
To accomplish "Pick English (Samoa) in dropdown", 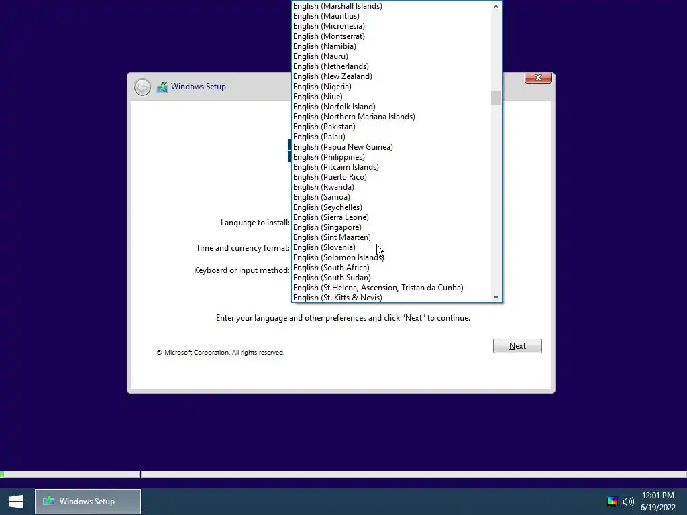I will point(391,198).
